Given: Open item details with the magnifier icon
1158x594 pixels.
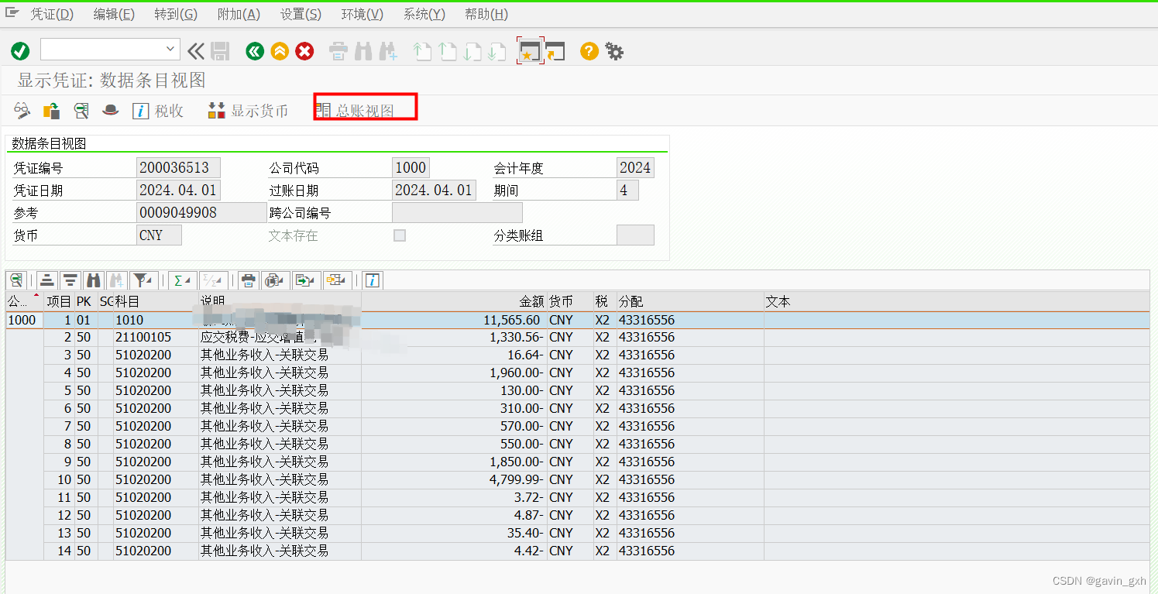Looking at the screenshot, I should coord(15,280).
